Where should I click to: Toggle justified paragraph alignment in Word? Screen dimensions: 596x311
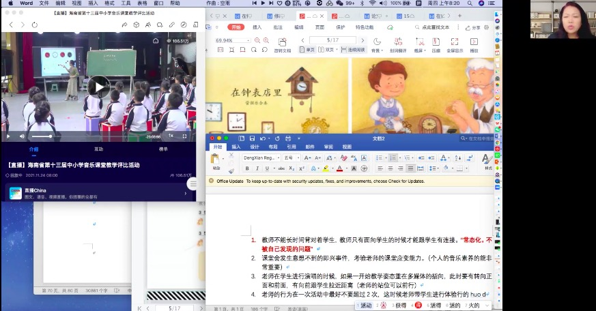[411, 168]
